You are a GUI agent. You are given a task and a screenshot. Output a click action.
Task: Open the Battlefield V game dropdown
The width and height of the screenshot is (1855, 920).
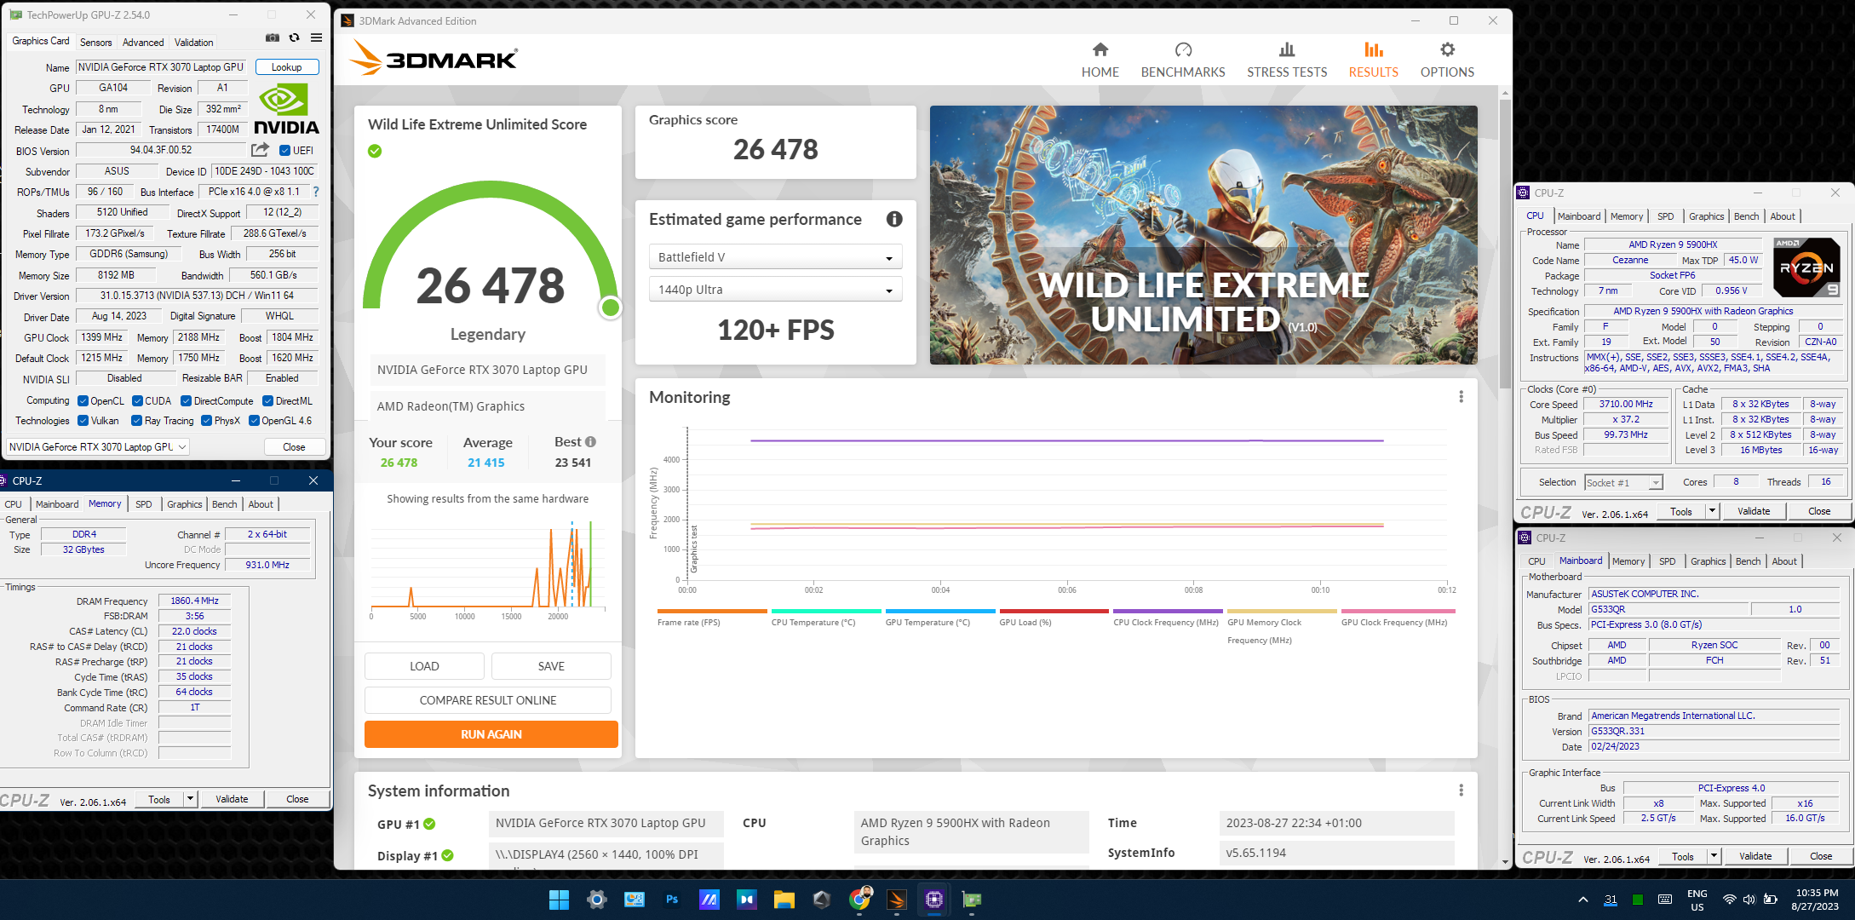tap(775, 257)
